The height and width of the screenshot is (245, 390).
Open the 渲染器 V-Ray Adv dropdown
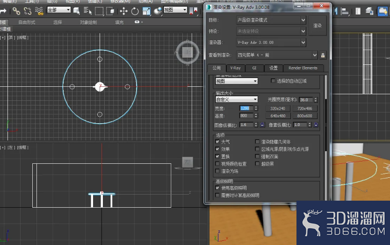point(271,42)
